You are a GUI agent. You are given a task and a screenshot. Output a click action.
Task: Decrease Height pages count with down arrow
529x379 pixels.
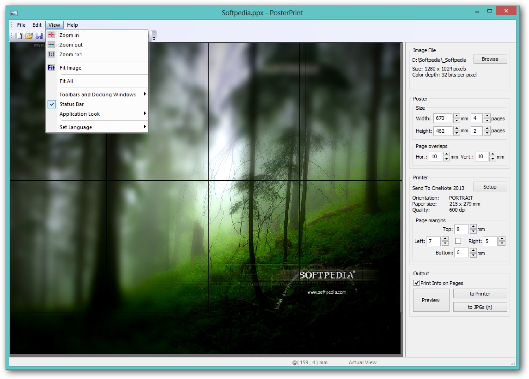click(x=487, y=133)
